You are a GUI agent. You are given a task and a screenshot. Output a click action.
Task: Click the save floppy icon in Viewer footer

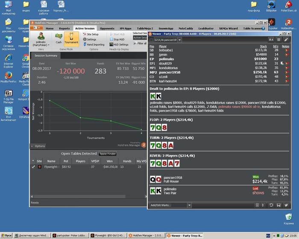[x=278, y=205]
